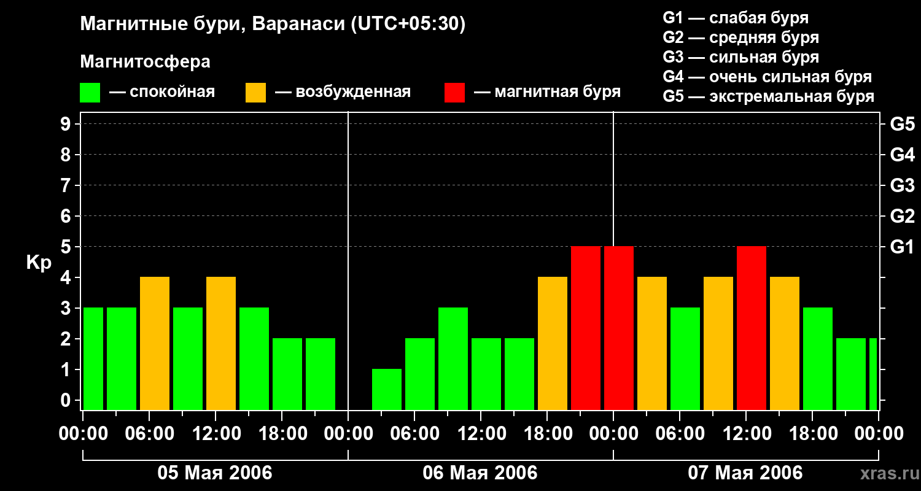Screen dimensions: 921x491
Task: Click the '— возбужденная' legend label
Action: pos(343,92)
